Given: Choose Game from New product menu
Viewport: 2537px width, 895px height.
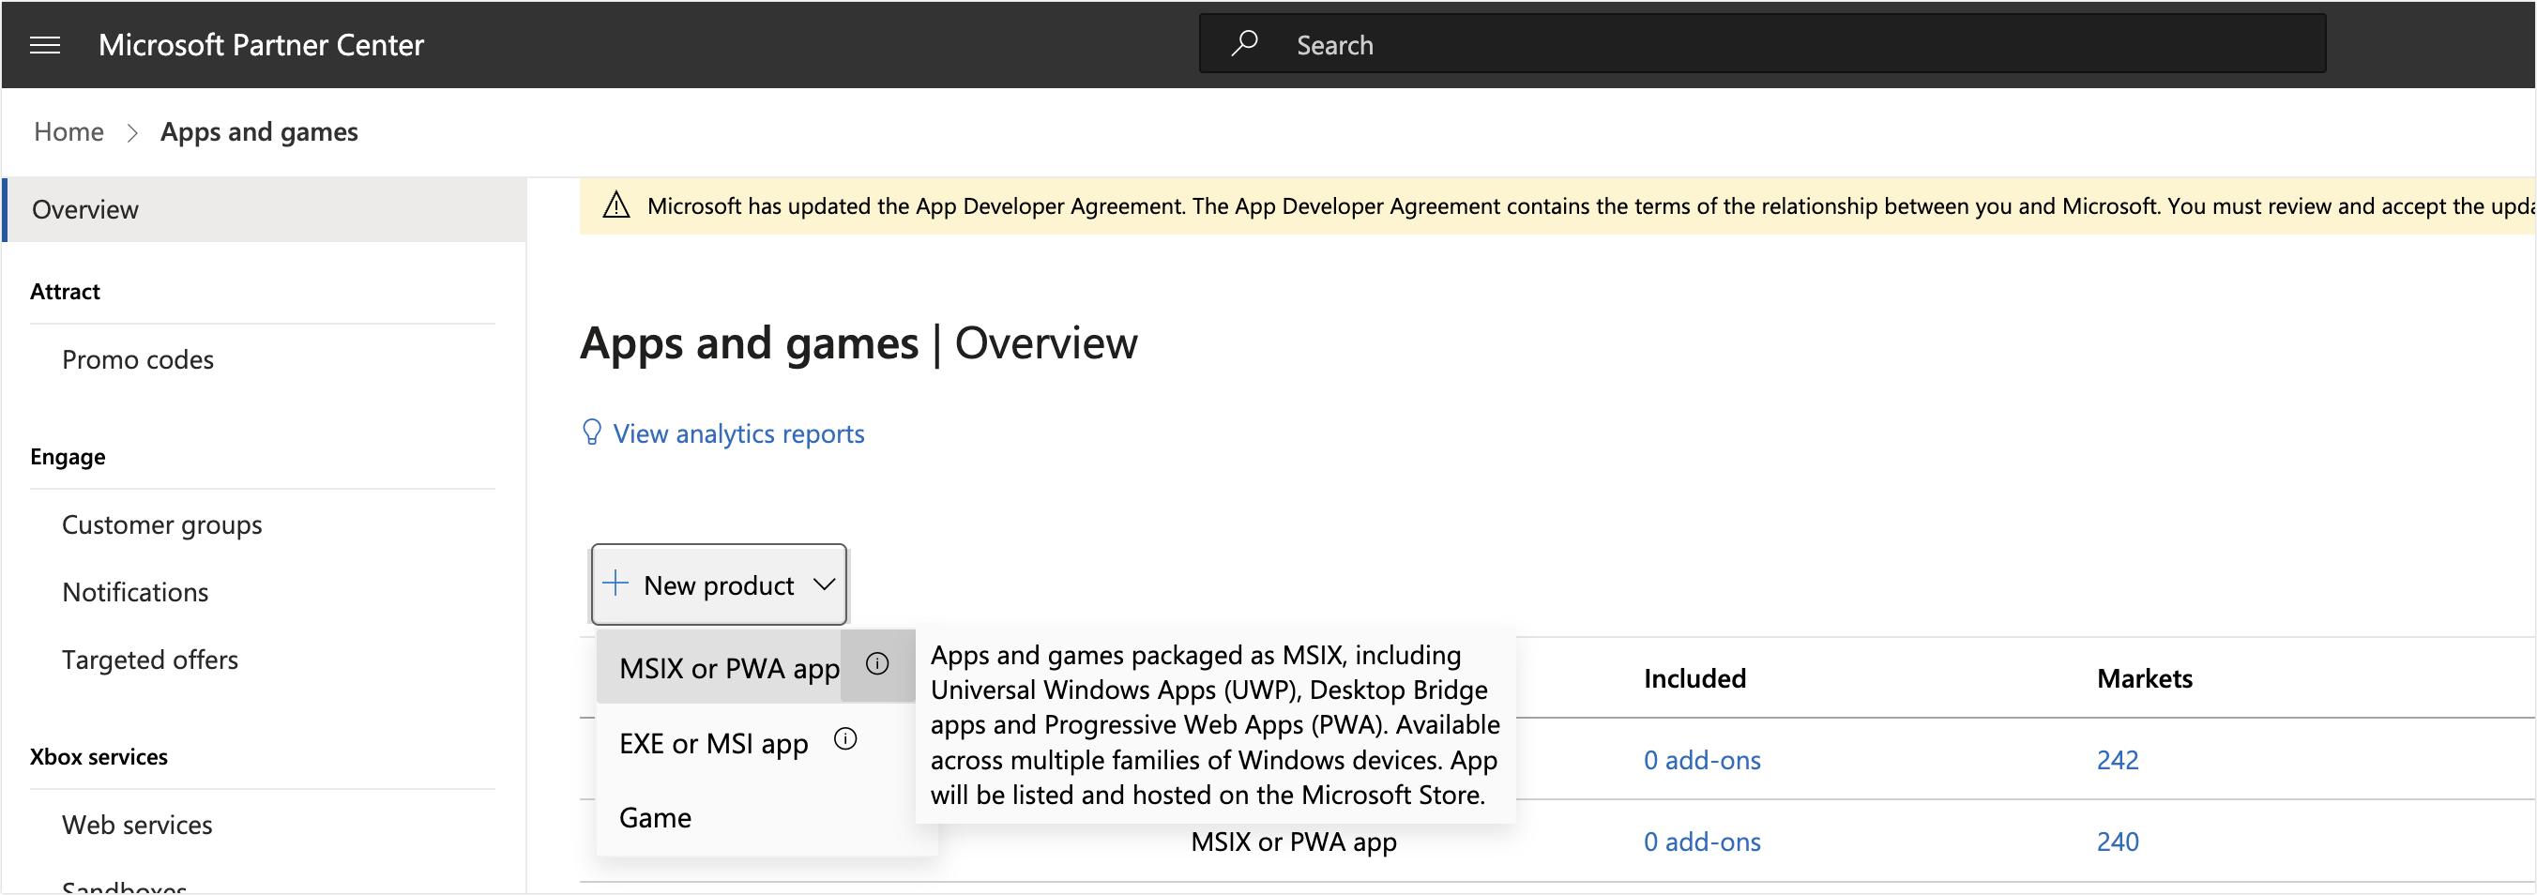Looking at the screenshot, I should tap(656, 818).
